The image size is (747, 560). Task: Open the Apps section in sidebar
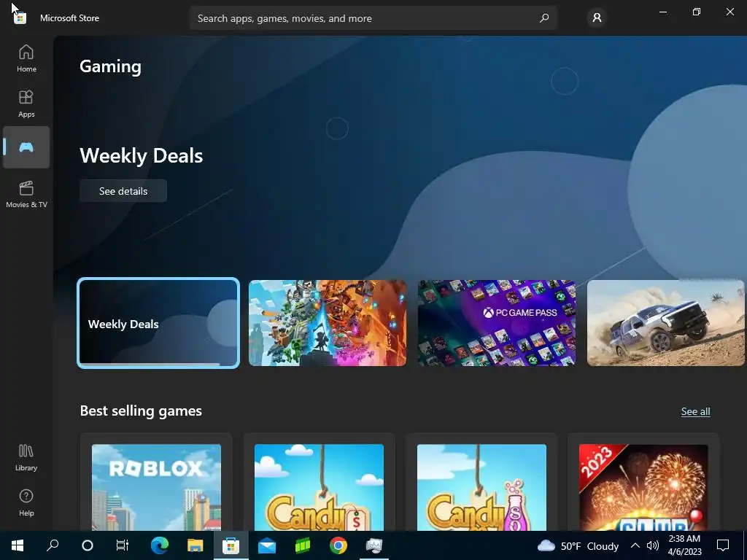point(26,104)
